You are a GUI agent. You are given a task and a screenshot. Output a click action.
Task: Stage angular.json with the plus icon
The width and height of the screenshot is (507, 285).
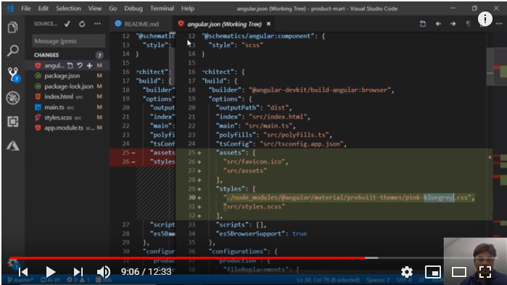coord(89,65)
